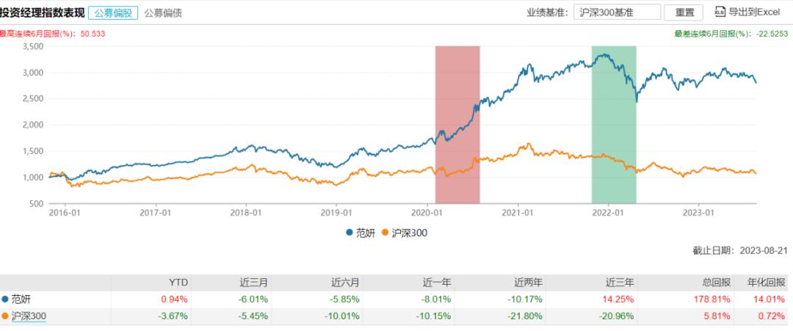Click the 2020-01 timeline axis label
The height and width of the screenshot is (331, 793).
(x=426, y=214)
